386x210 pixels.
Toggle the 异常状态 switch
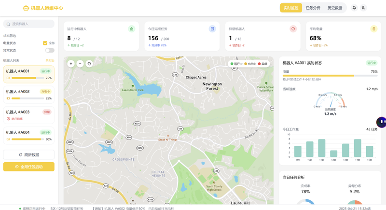50,51
